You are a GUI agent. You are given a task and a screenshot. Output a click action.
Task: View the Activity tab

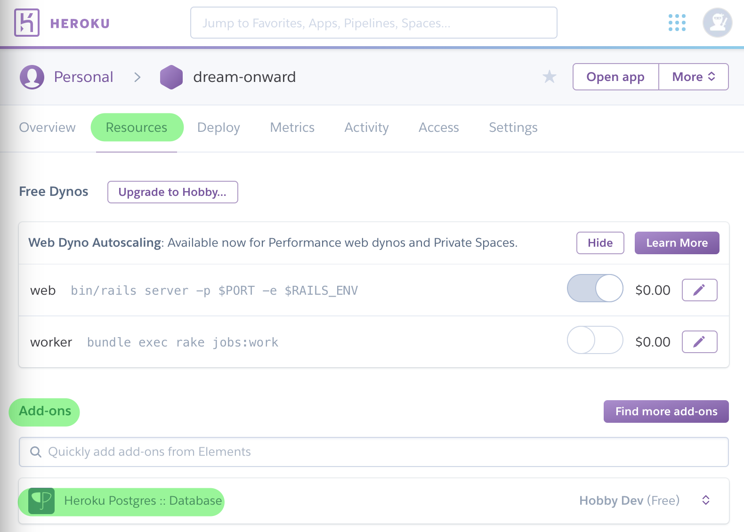[366, 128]
